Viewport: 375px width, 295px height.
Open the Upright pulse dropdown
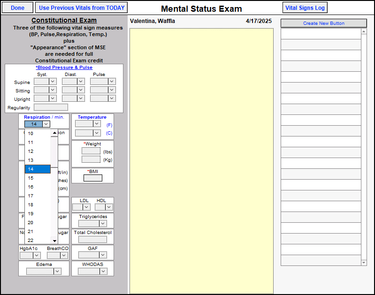(111, 98)
